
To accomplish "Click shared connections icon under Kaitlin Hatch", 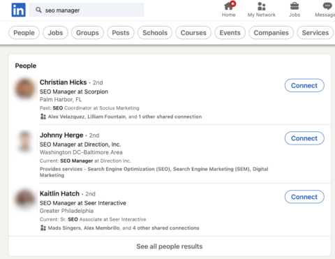I will 43,228.
